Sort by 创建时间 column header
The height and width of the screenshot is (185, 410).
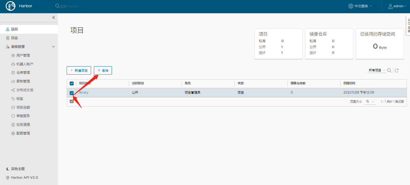pos(350,83)
